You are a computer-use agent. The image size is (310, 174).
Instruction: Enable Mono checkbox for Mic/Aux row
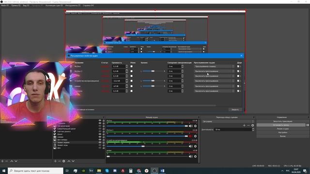131,66
